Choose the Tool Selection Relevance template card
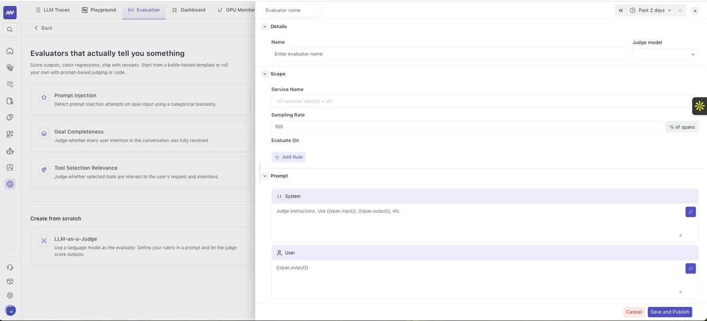 140,172
